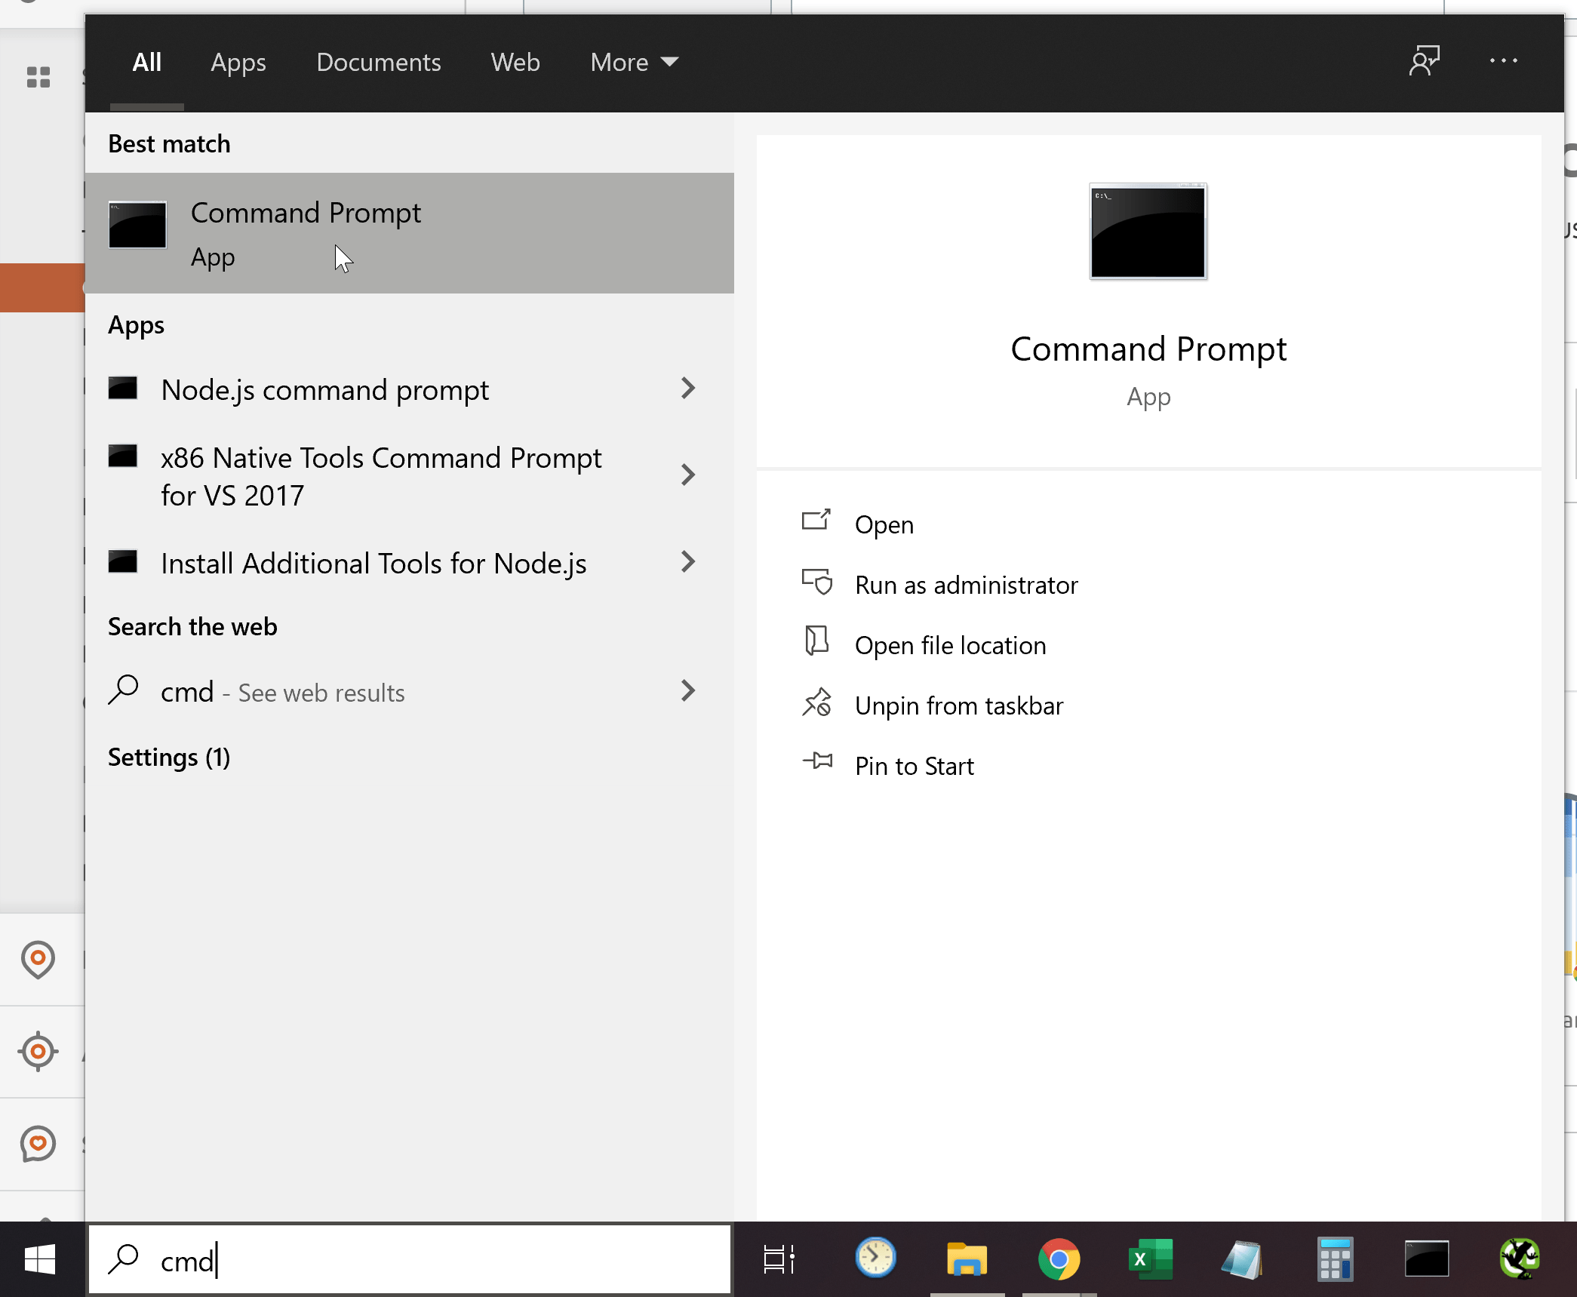
Task: Expand the More filter dropdown
Action: pos(633,62)
